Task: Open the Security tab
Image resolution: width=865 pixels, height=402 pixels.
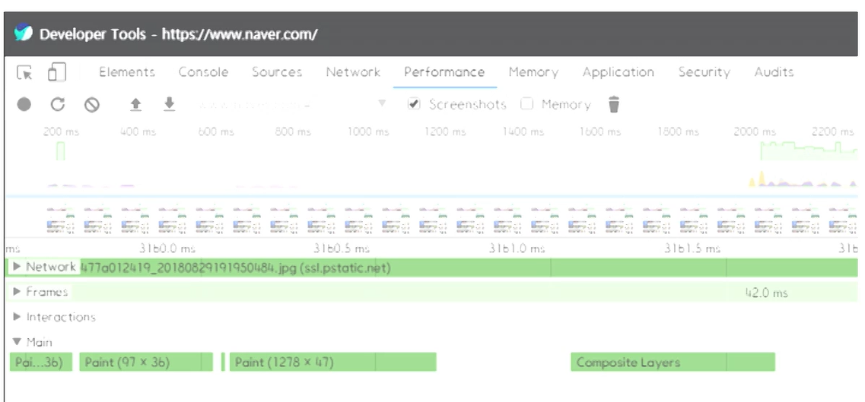Action: [x=704, y=72]
